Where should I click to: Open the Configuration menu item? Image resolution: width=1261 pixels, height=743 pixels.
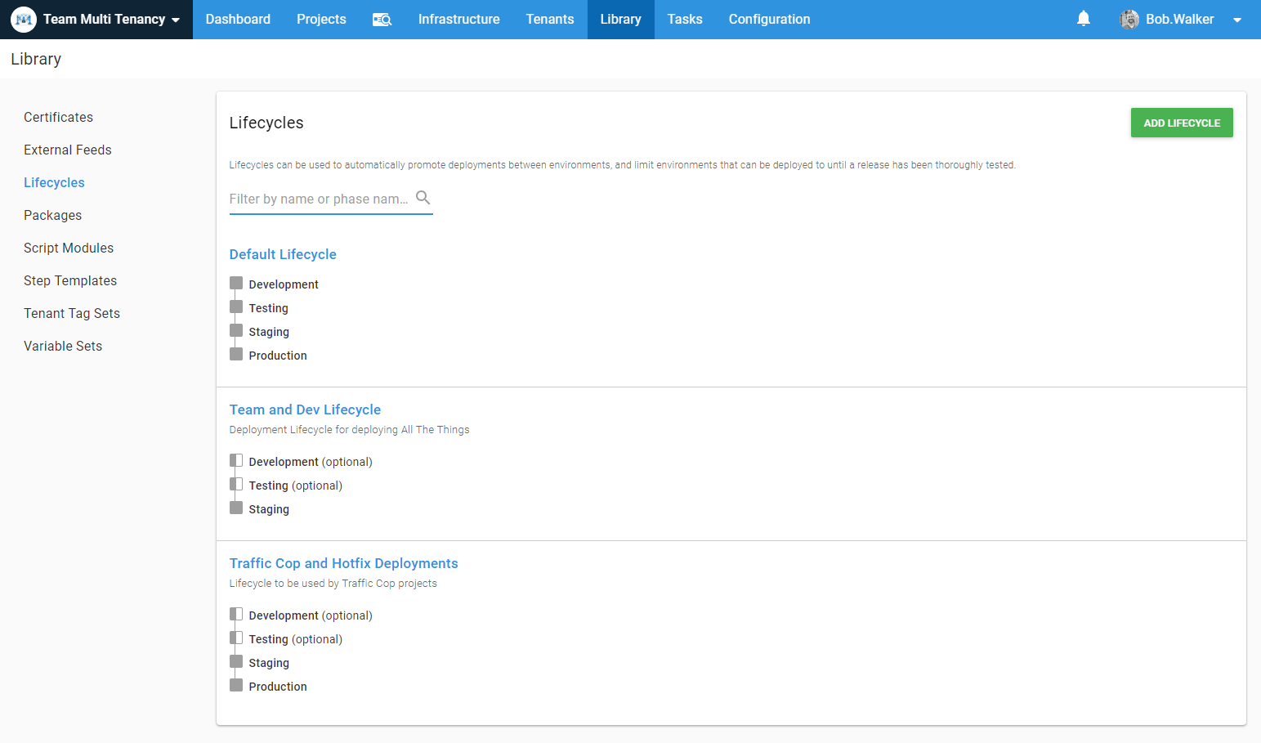(769, 20)
